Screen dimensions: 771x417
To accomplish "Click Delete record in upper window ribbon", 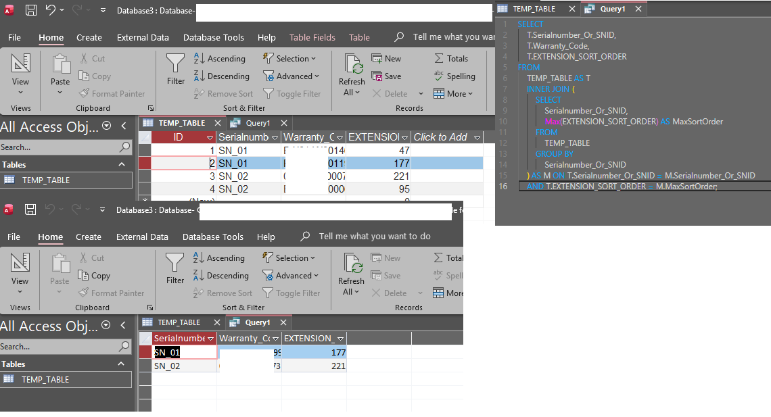I will (x=390, y=94).
